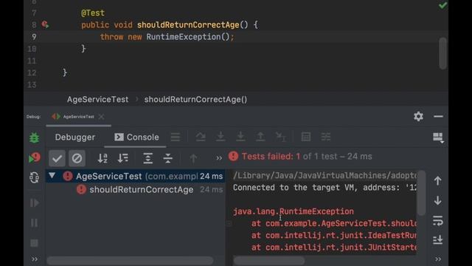Screen dimensions: 472x266
Task: Click the green inspection checkmark in editor
Action: coord(442,5)
